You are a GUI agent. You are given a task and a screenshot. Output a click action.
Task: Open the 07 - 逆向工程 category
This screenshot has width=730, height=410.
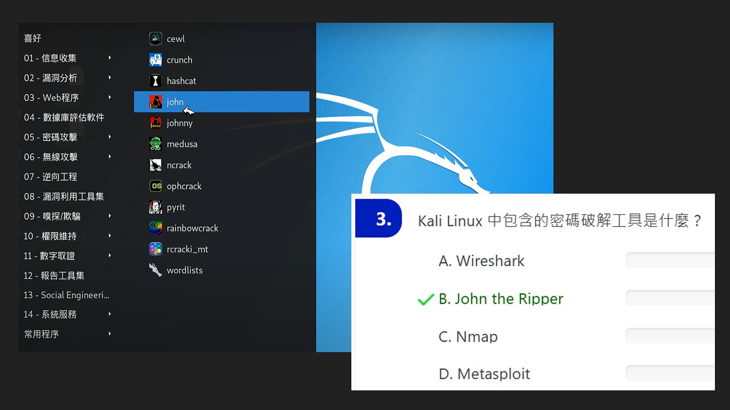coord(51,177)
